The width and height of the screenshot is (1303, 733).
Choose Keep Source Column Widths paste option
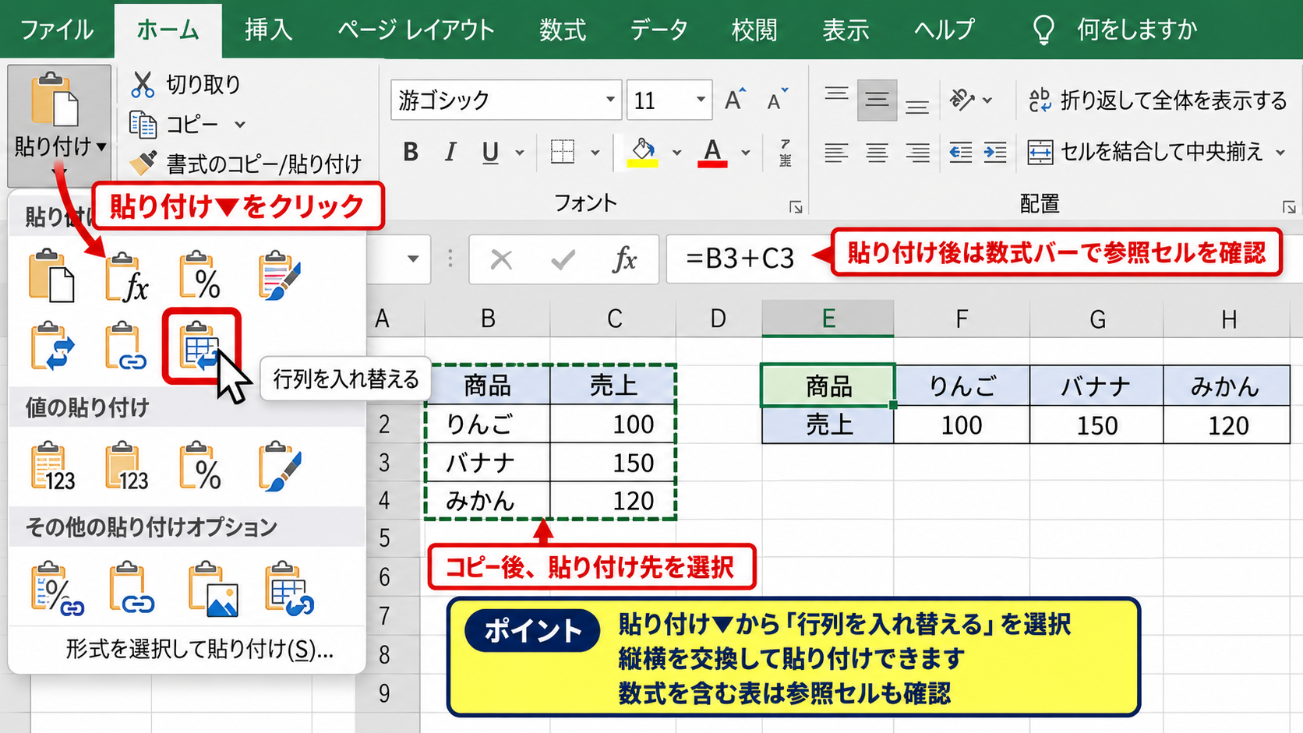pos(126,346)
